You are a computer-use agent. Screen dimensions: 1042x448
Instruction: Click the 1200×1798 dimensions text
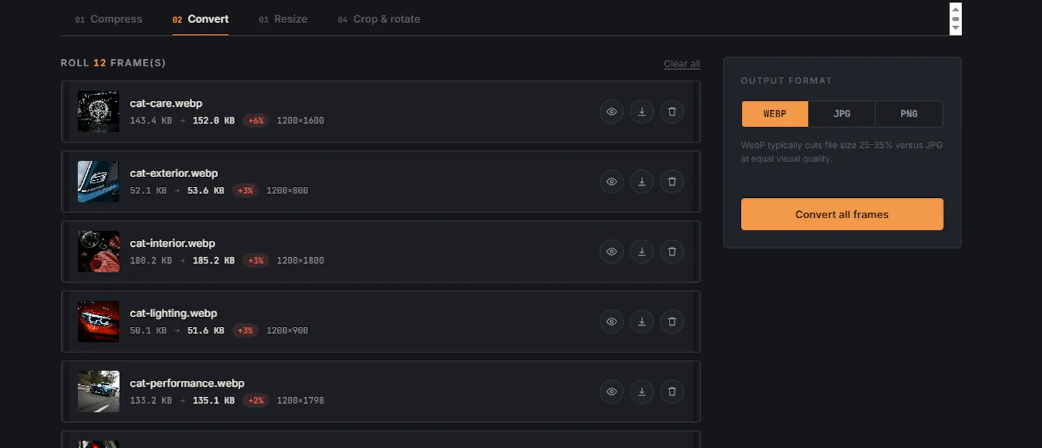tap(300, 400)
